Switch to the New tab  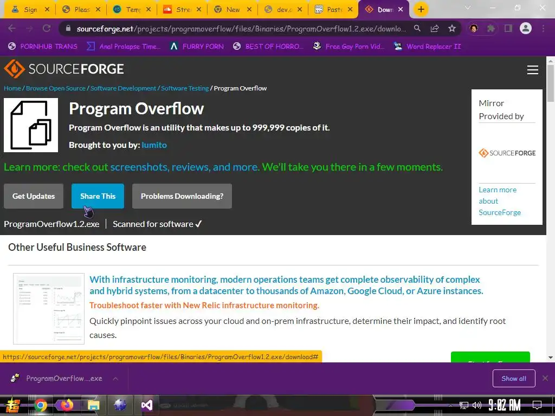[x=233, y=10]
